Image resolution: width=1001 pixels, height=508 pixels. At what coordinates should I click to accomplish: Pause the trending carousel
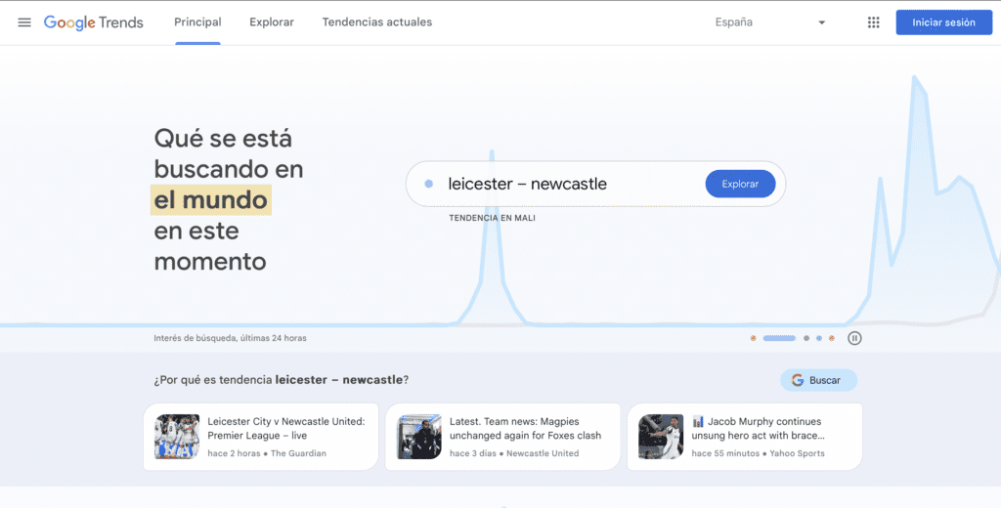pos(854,338)
